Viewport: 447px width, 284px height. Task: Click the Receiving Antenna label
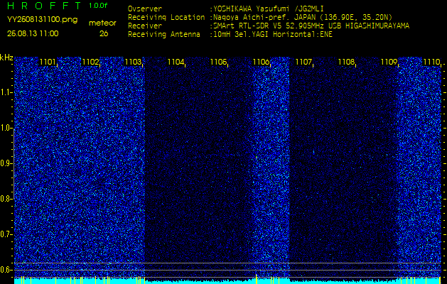pyautogui.click(x=164, y=35)
